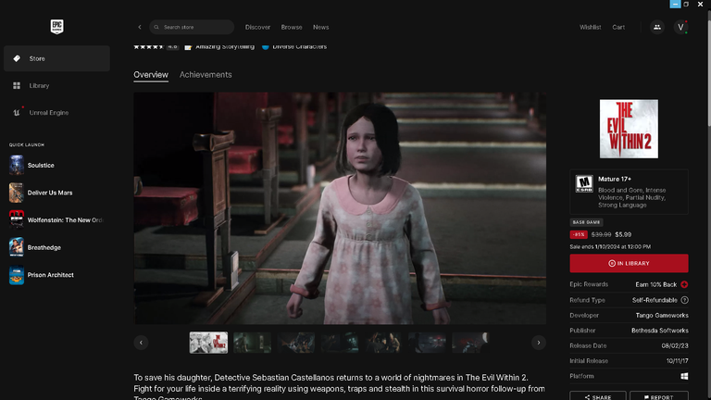Click the Tango Gameworks developer link
The width and height of the screenshot is (711, 400).
662,315
